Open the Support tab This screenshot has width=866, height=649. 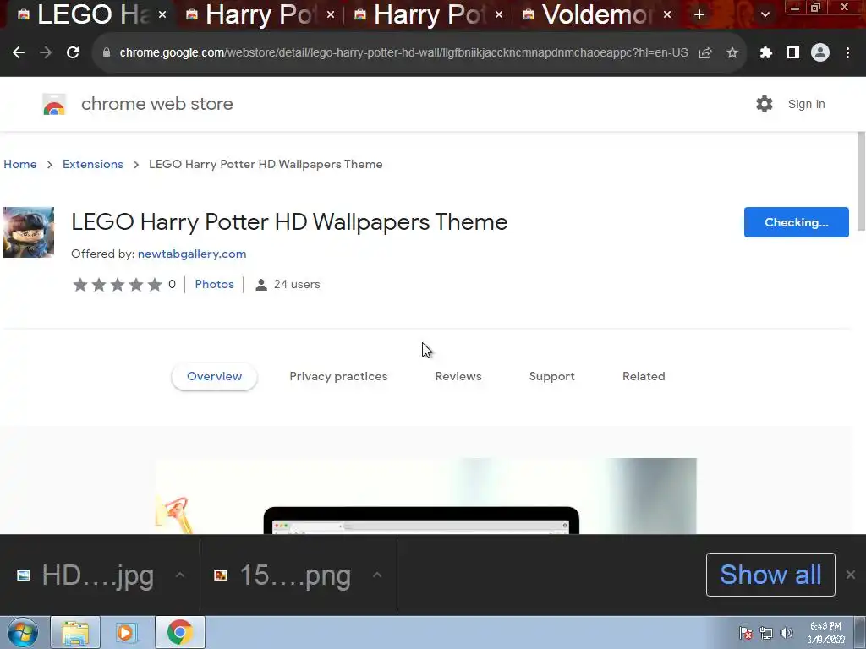(551, 376)
